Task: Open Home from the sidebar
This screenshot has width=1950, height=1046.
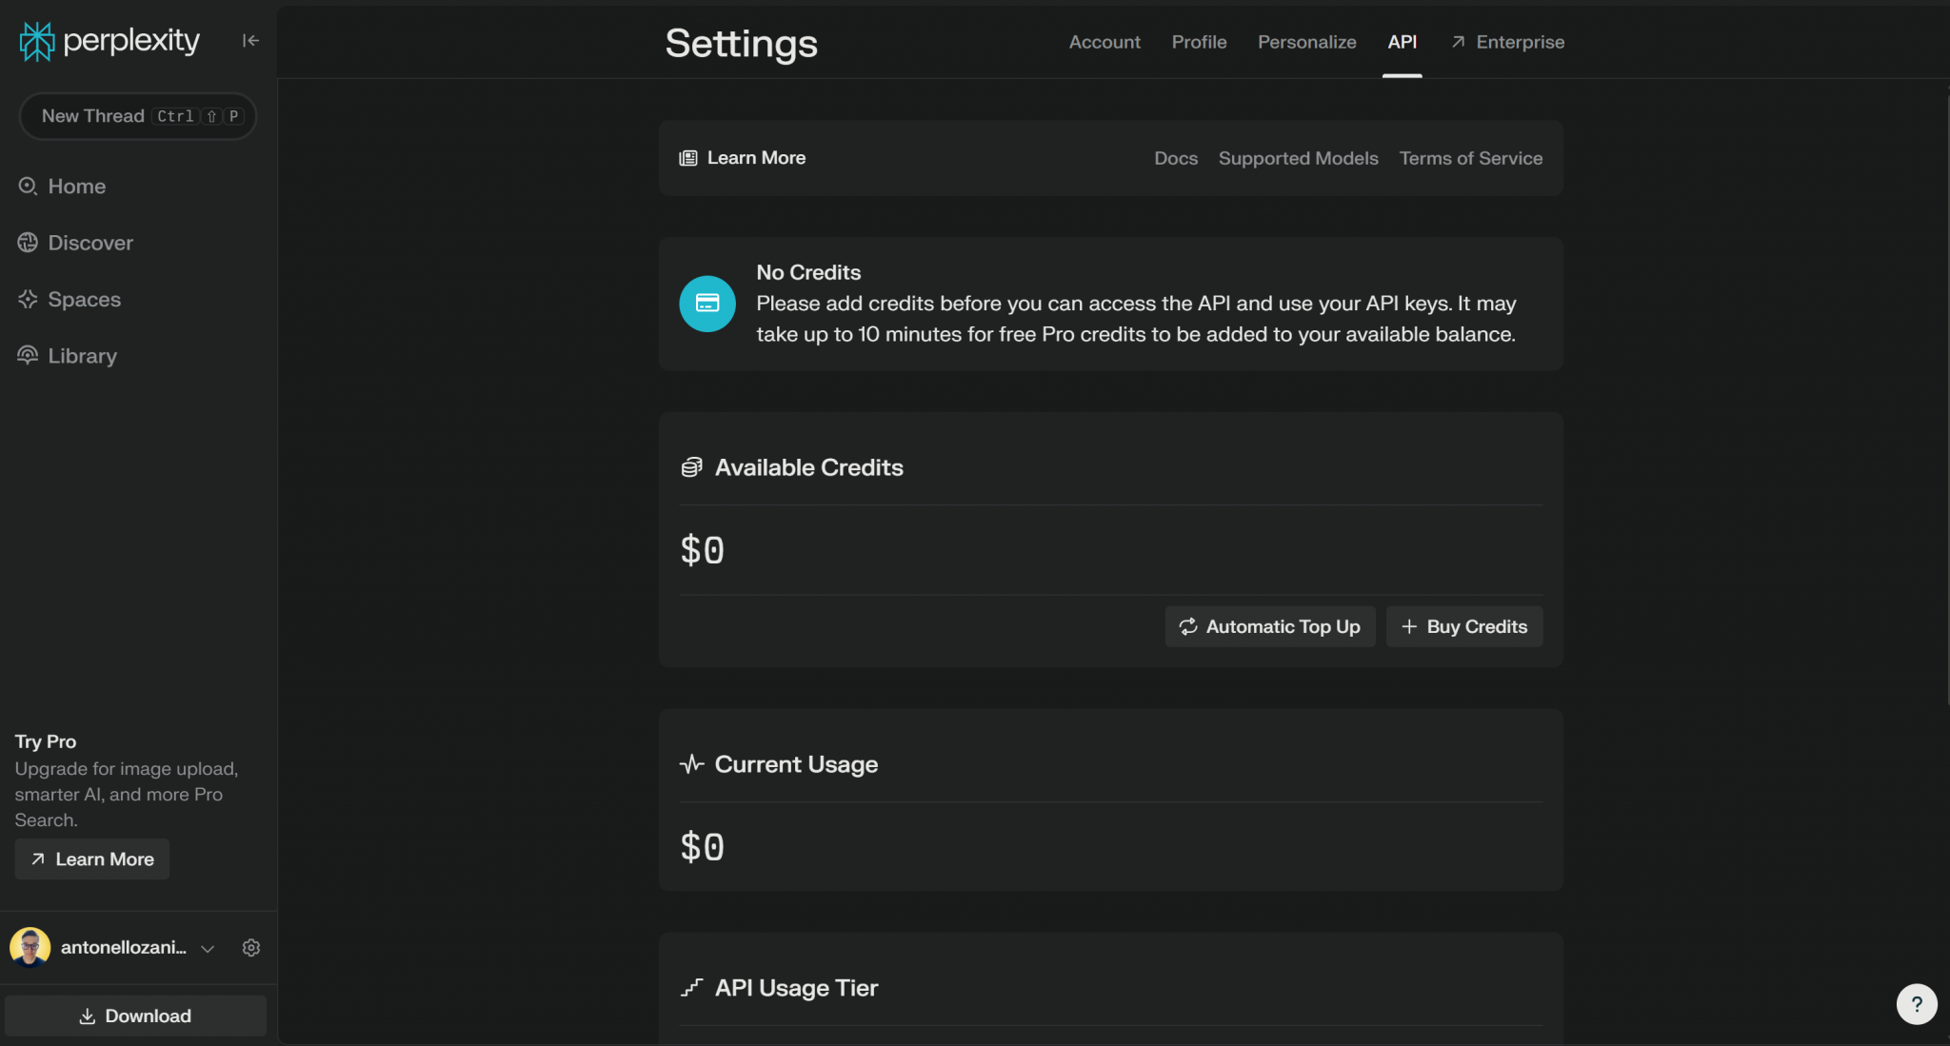Action: tap(76, 186)
